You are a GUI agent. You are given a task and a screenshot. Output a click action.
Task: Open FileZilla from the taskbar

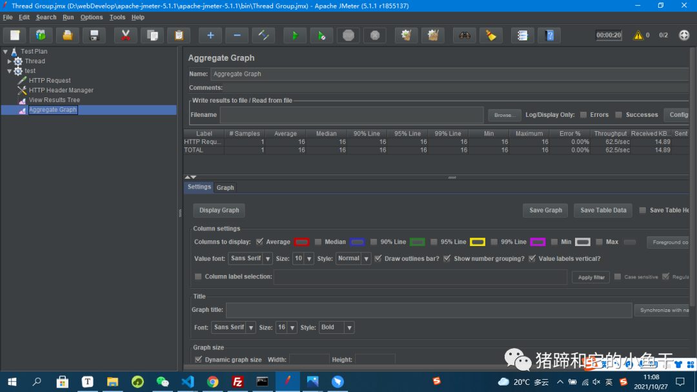[237, 382]
